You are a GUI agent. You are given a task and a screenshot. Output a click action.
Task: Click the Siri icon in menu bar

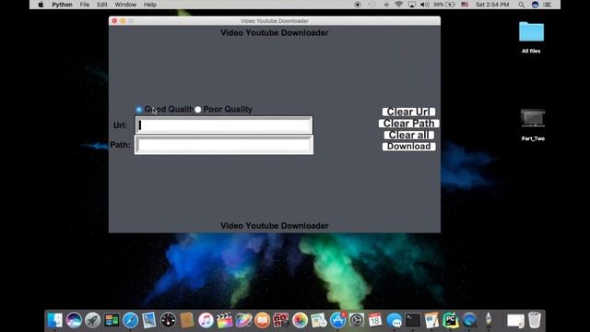tap(535, 5)
